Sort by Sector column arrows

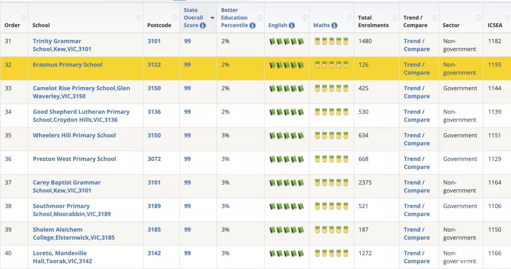(x=479, y=18)
